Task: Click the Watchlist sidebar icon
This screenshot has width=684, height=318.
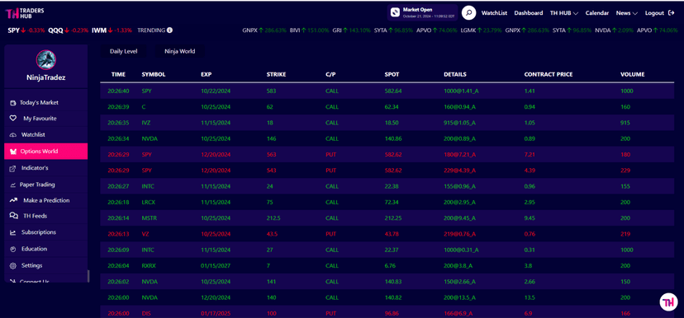Action: [13, 135]
